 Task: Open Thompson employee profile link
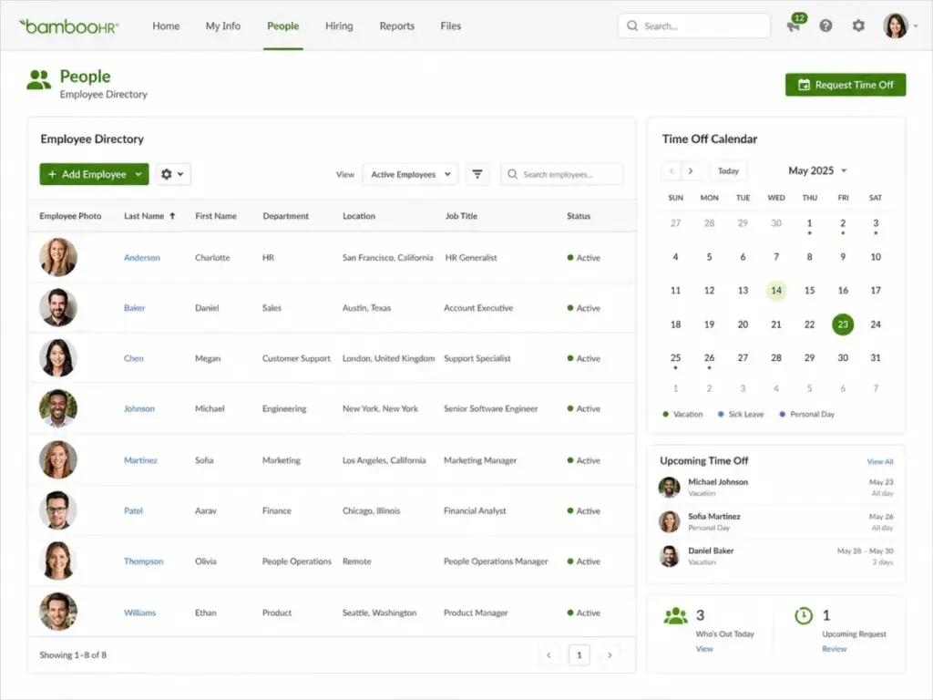(x=143, y=561)
